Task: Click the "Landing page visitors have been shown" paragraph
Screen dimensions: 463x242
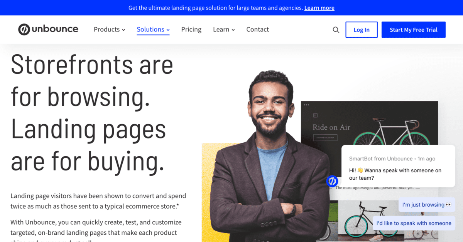Action: (x=98, y=201)
